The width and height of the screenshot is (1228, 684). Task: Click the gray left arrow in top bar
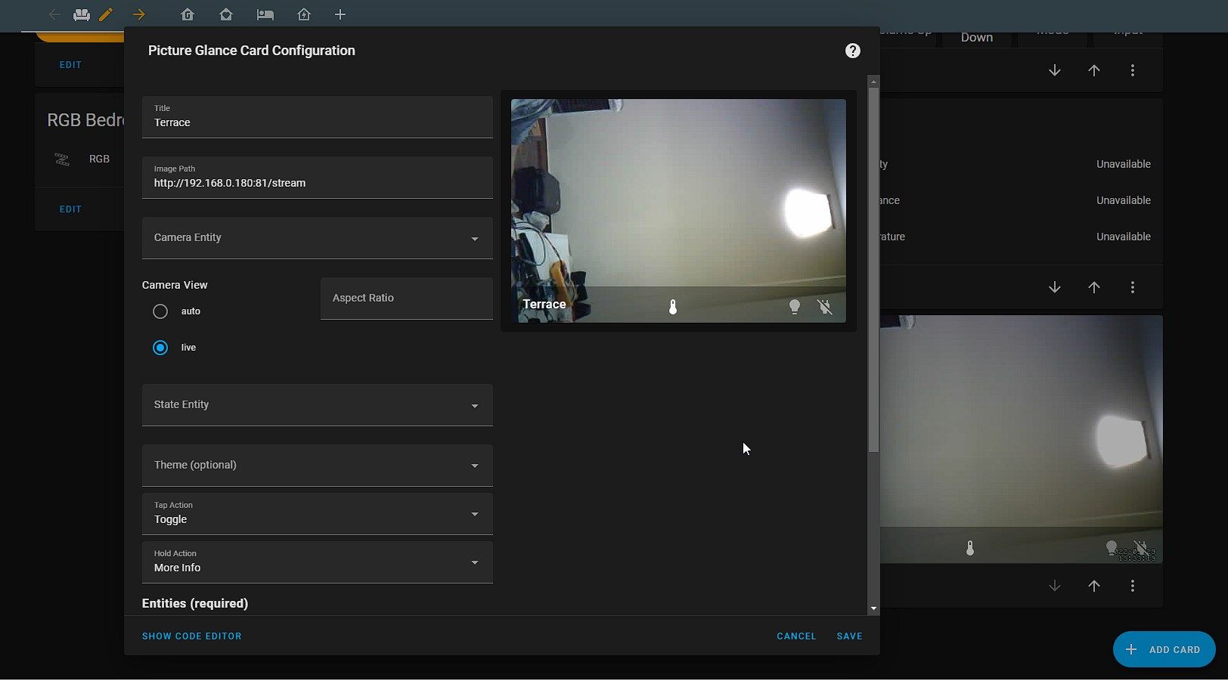coord(54,14)
